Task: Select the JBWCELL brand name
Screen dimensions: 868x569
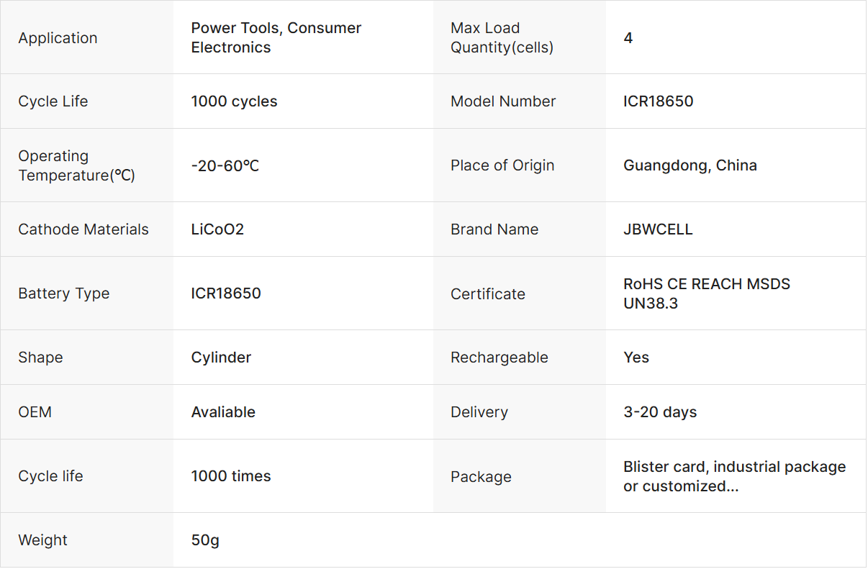Action: tap(658, 229)
